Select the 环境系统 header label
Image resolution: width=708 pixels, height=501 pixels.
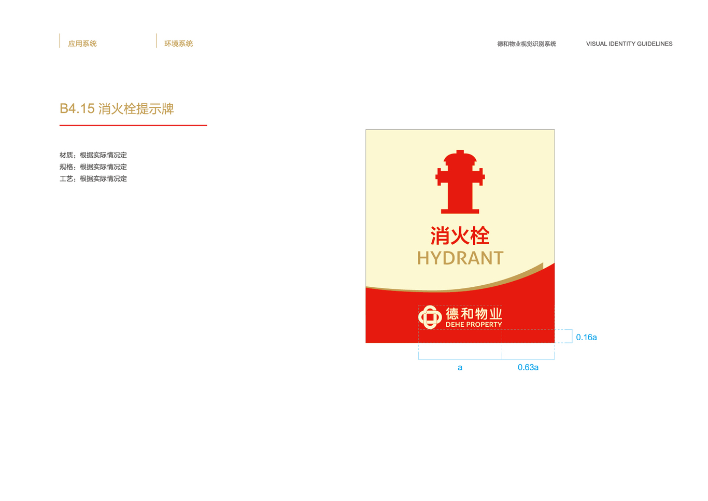coord(179,44)
